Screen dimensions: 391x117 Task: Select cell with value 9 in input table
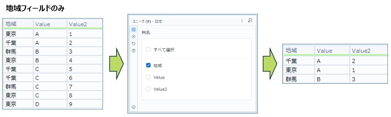point(85,104)
